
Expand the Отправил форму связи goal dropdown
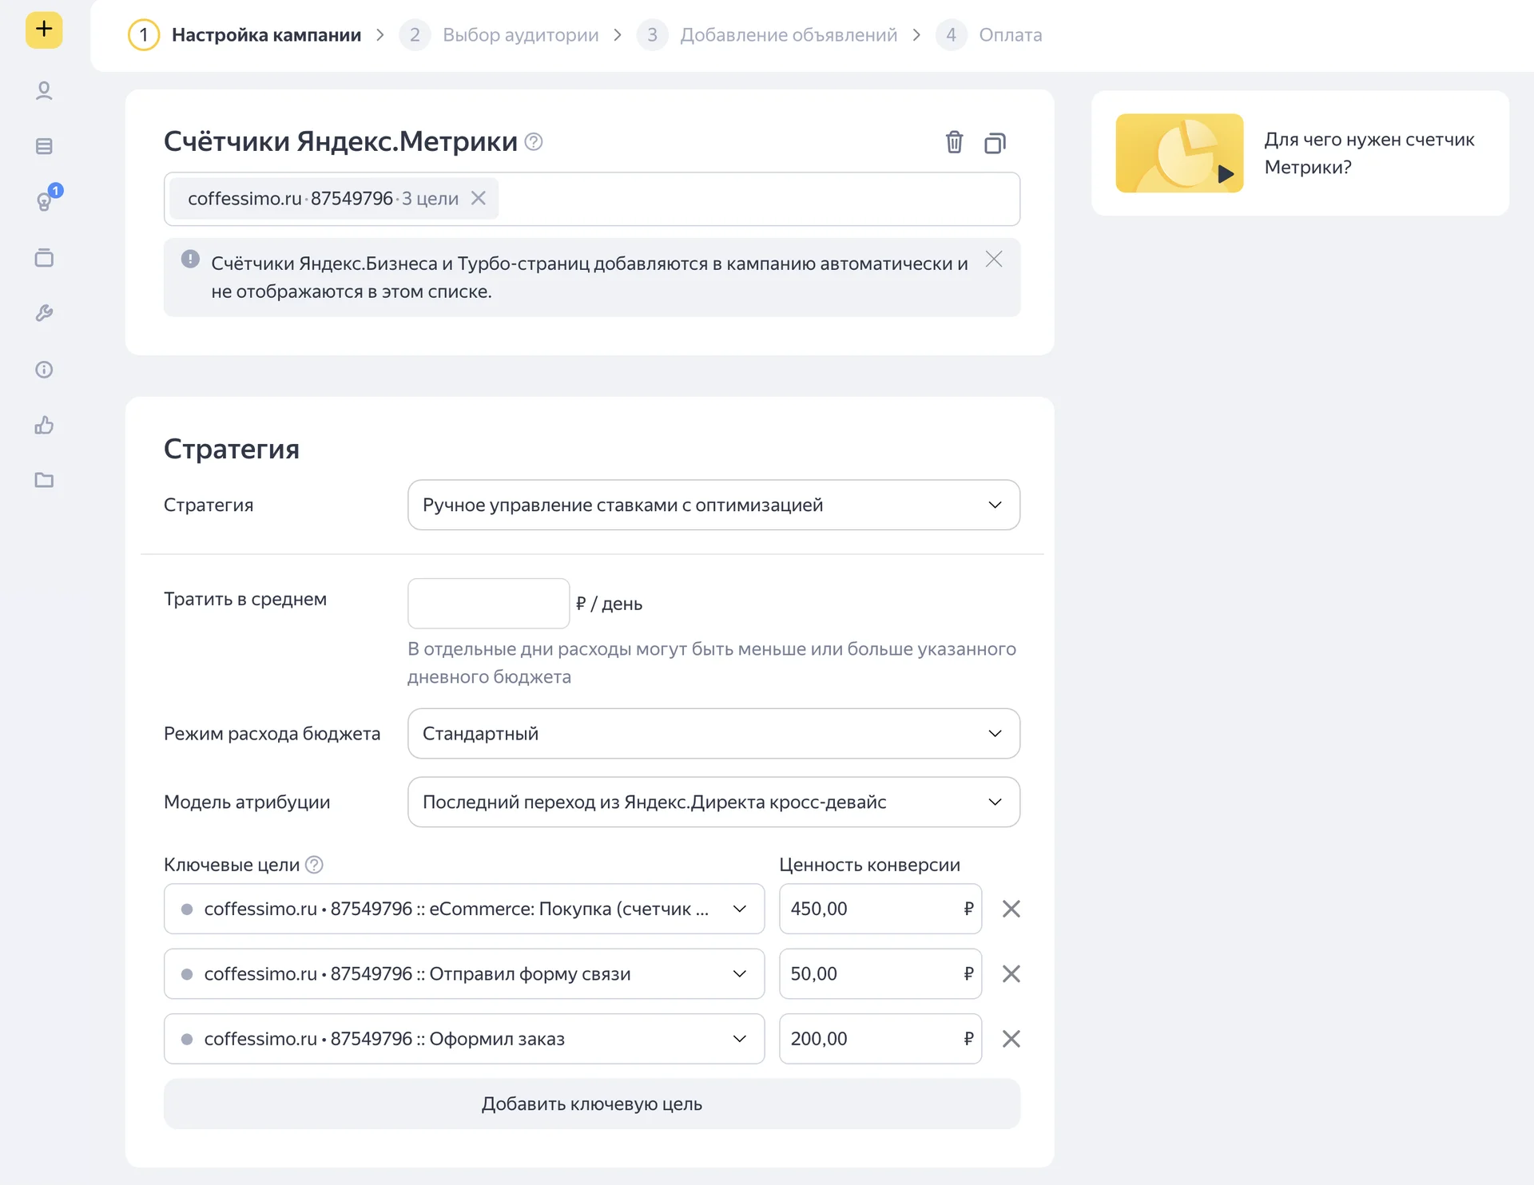(464, 973)
